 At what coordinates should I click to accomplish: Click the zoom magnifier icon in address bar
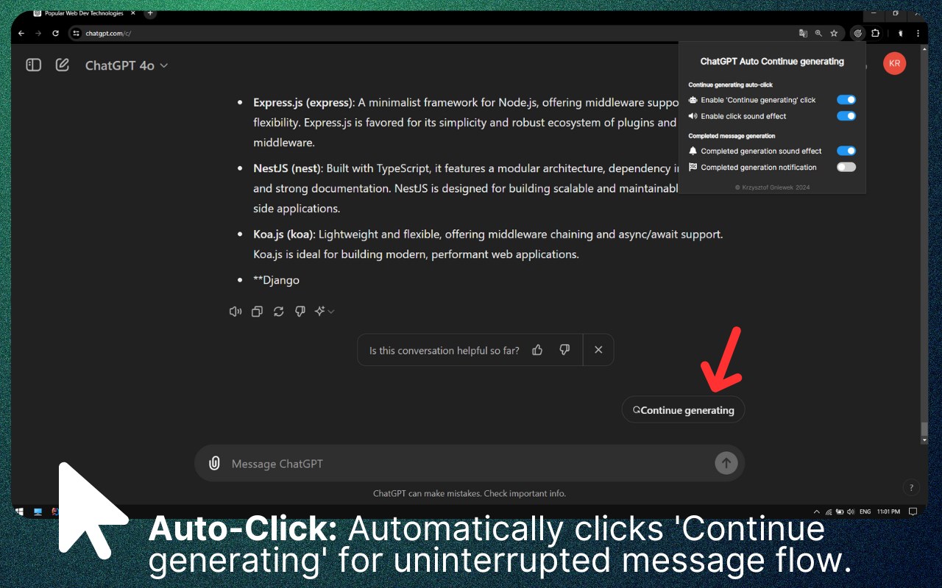[x=818, y=33]
